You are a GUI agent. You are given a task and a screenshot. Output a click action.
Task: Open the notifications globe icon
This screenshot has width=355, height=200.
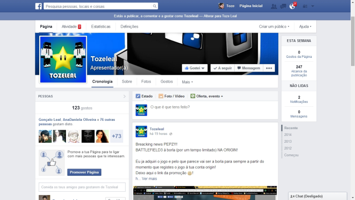pyautogui.click(x=292, y=6)
